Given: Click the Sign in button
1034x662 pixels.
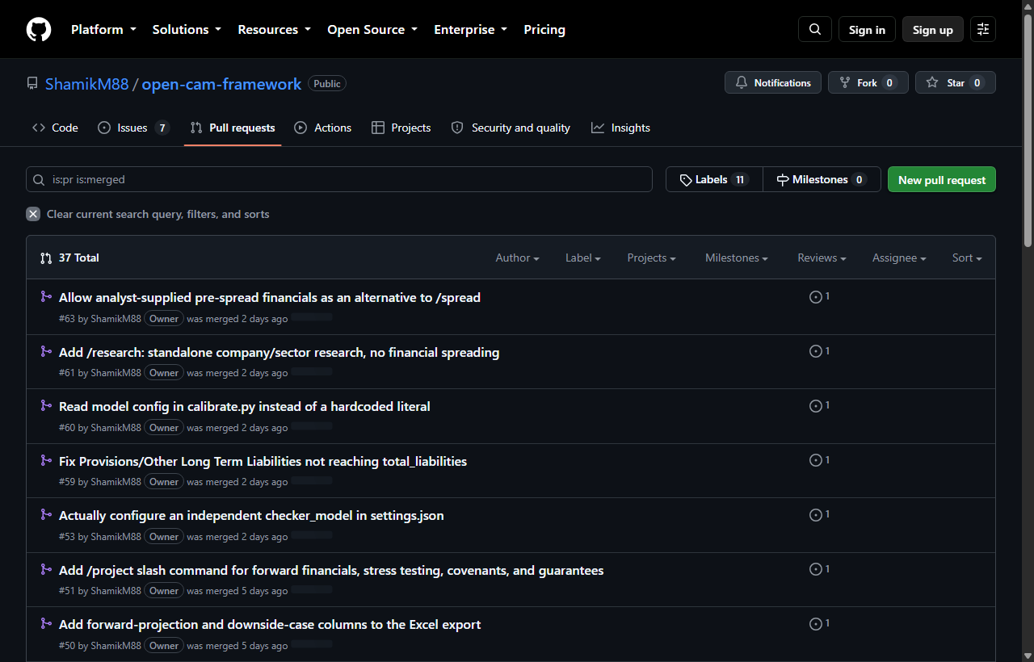Looking at the screenshot, I should [x=867, y=29].
